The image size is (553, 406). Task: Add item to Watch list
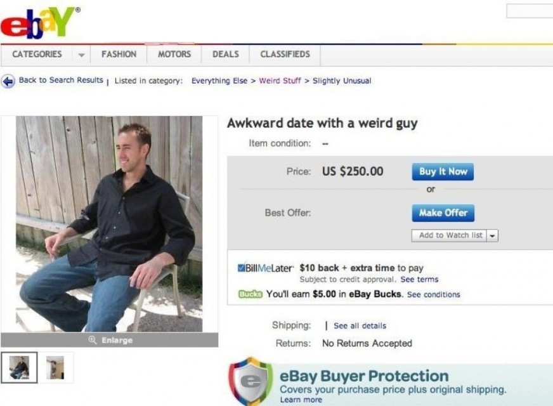(x=449, y=235)
